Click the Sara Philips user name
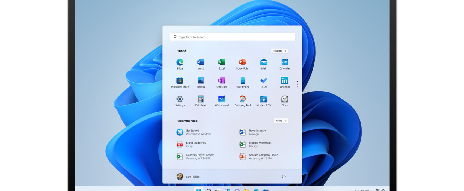The image size is (464, 191). [193, 177]
